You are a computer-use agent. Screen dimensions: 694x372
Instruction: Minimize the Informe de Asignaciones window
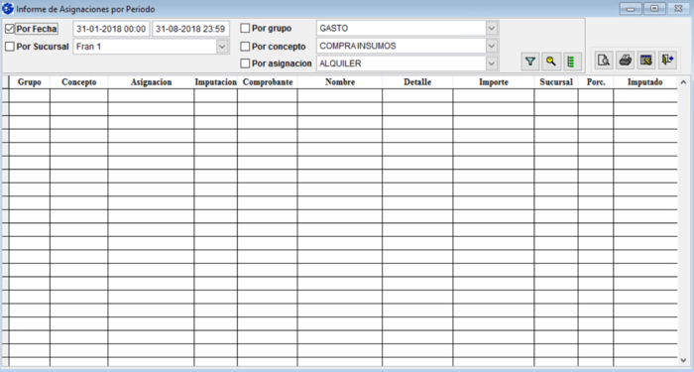pos(631,8)
